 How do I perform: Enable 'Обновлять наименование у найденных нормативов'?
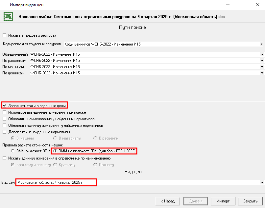[x=5, y=119]
